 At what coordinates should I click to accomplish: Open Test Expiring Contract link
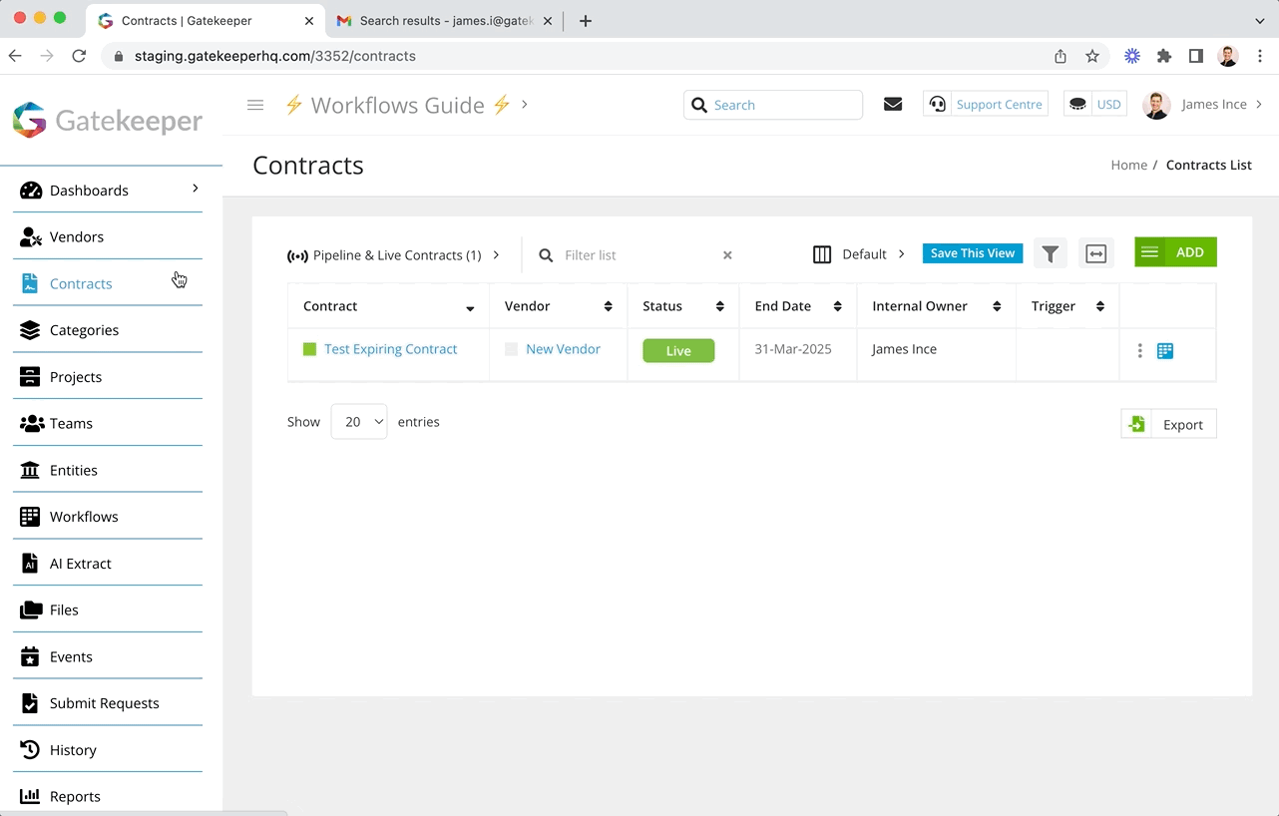pyautogui.click(x=390, y=349)
